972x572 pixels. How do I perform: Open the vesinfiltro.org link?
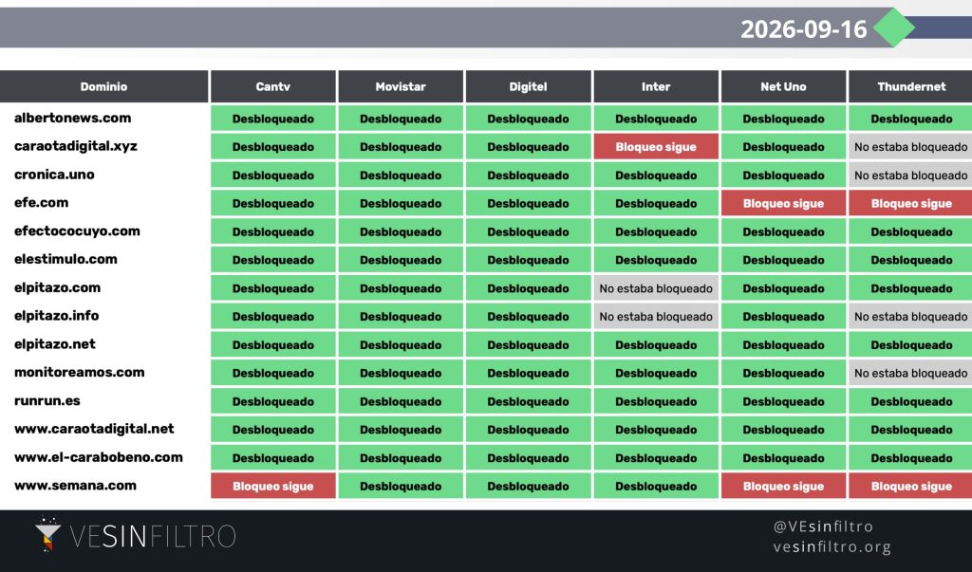832,546
